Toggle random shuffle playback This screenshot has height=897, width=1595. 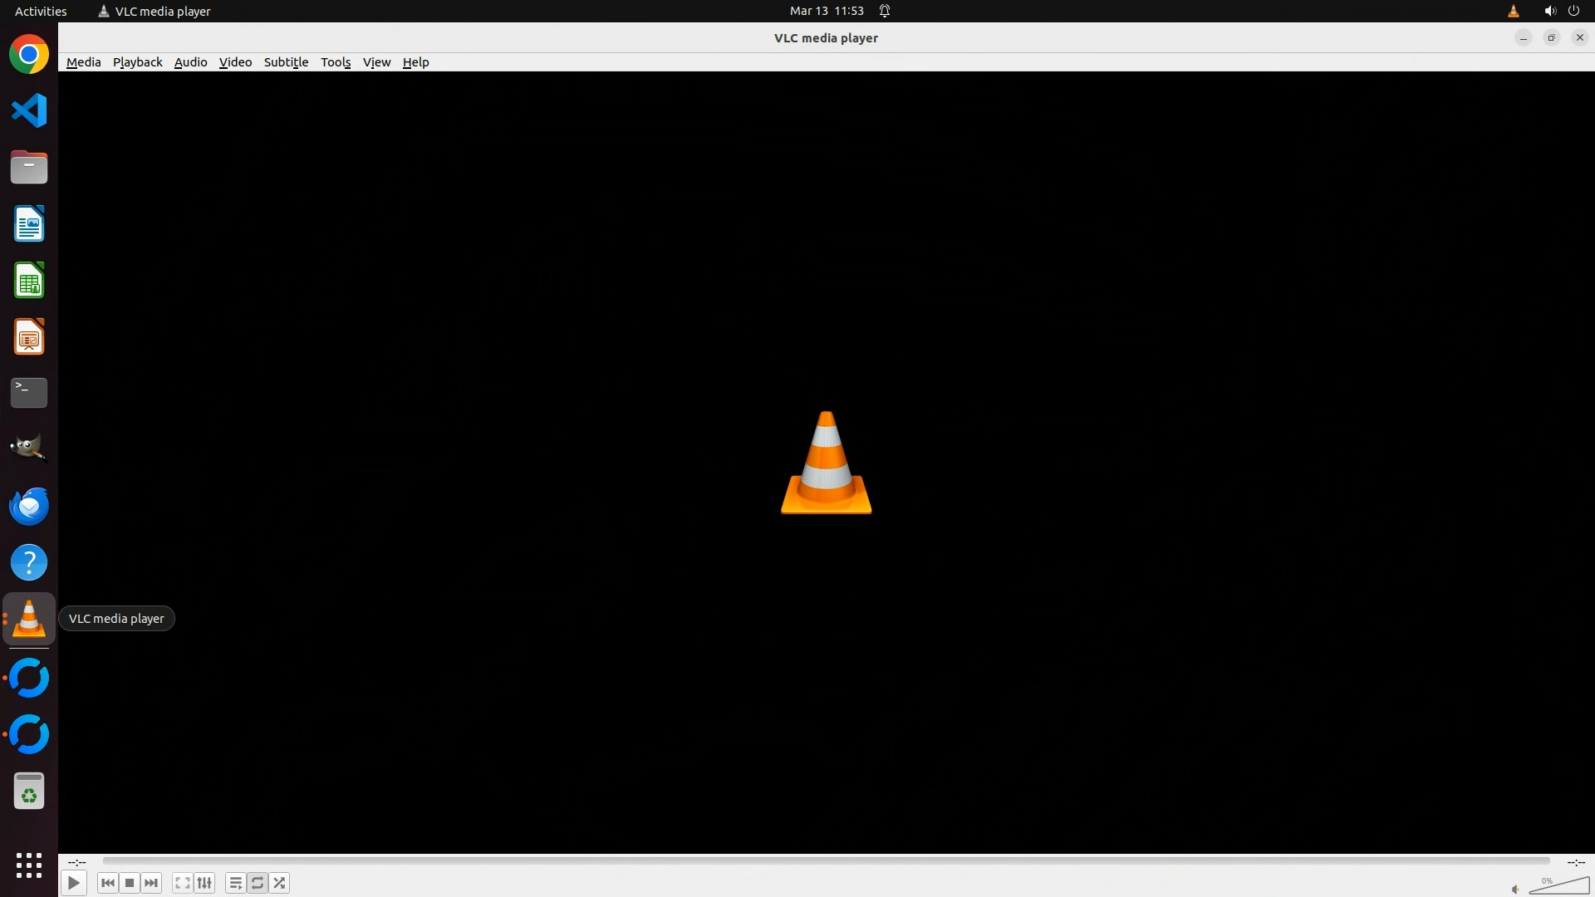coord(280,883)
